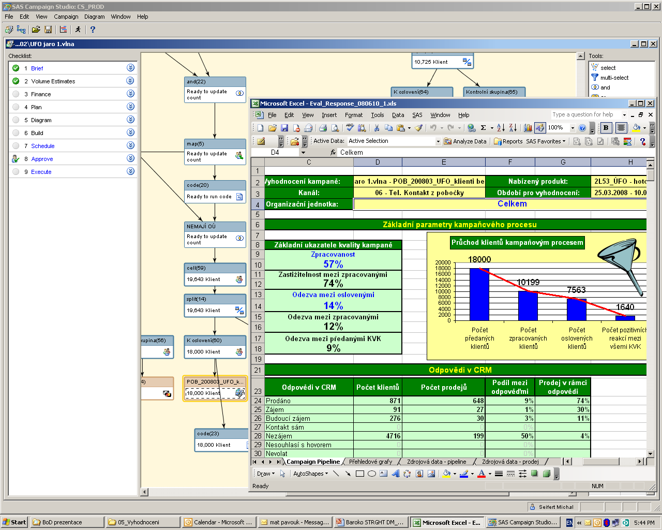
Task: Open the AutoShapes dropdown menu
Action: point(310,474)
